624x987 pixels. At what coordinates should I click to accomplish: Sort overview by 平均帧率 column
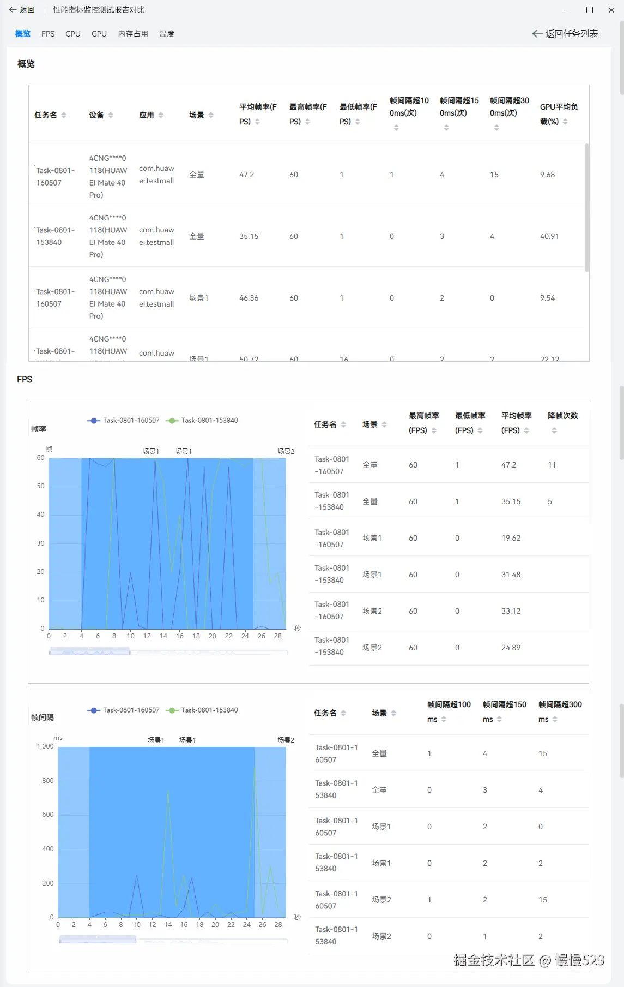tap(257, 122)
